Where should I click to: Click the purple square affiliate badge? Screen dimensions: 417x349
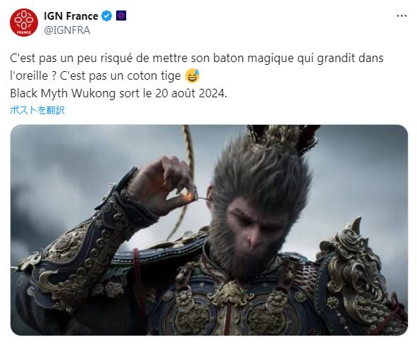(121, 16)
